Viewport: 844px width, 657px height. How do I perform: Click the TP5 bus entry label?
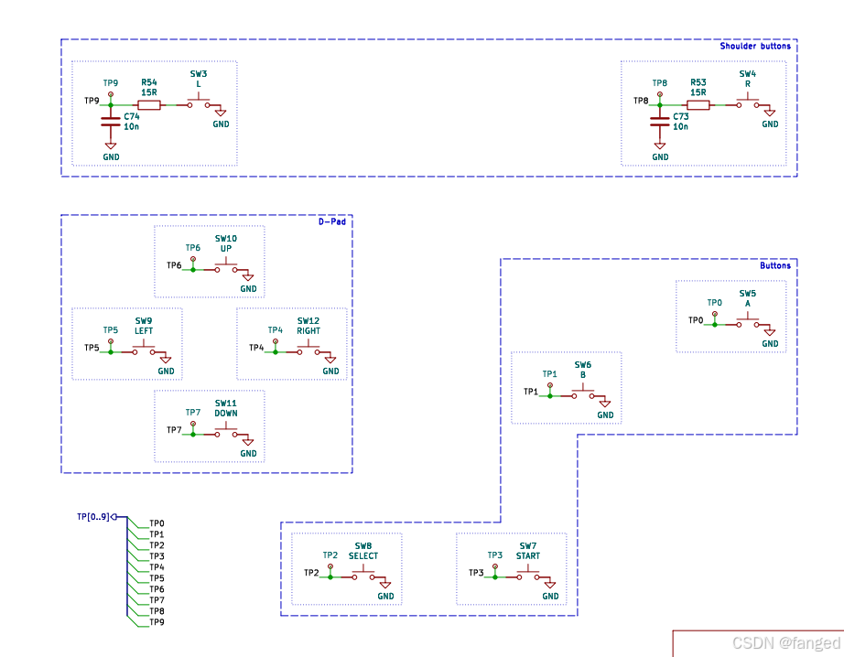coord(157,578)
